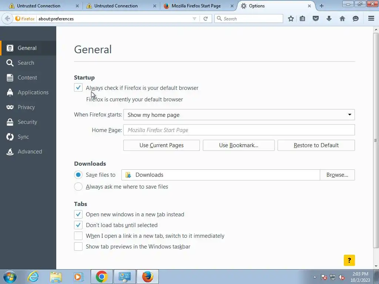The width and height of the screenshot is (379, 284).
Task: Open When Firefox starts dropdown
Action: [x=239, y=115]
